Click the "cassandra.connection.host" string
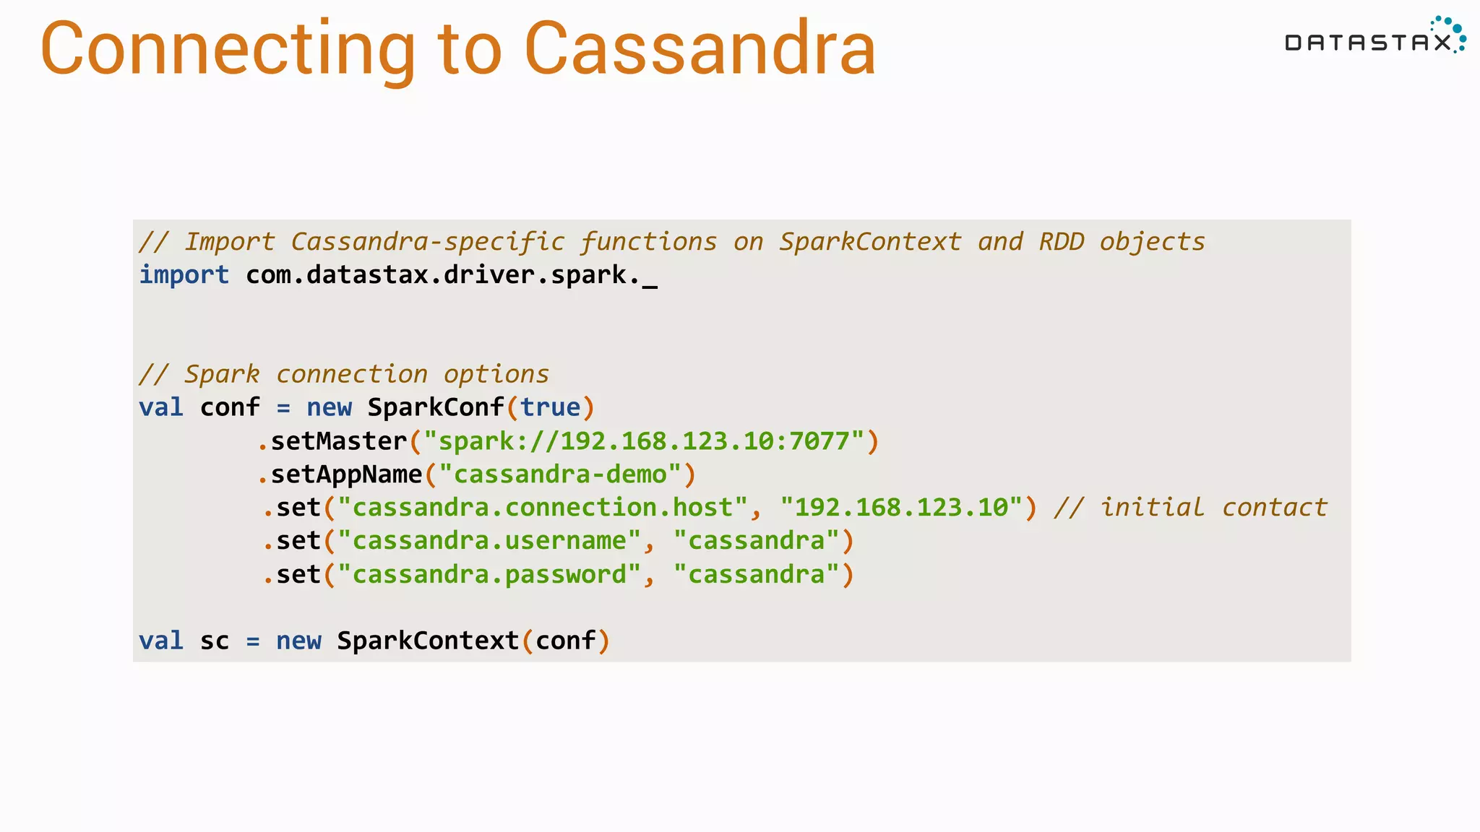The height and width of the screenshot is (832, 1480). click(542, 508)
